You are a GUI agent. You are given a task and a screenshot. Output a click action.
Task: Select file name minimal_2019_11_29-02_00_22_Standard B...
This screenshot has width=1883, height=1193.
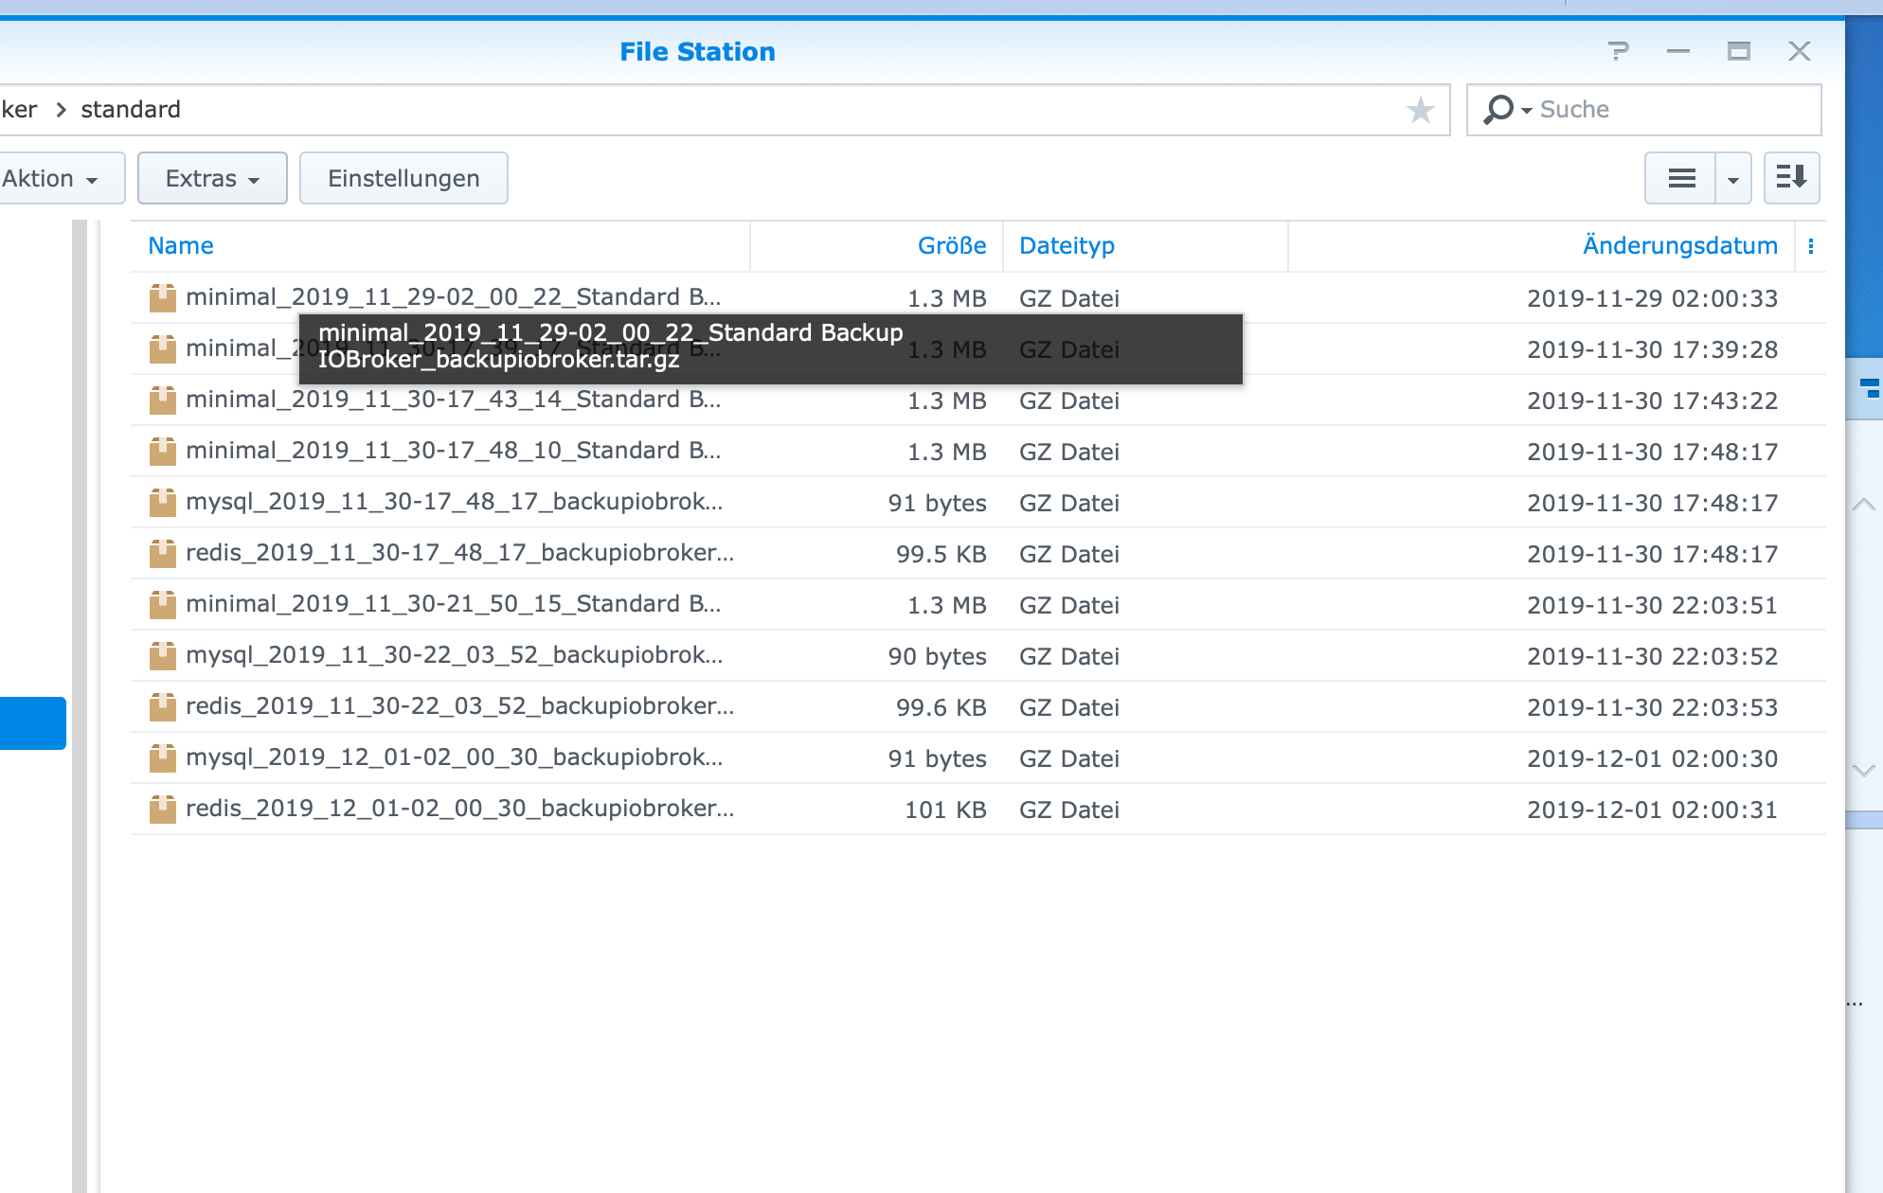coord(454,297)
